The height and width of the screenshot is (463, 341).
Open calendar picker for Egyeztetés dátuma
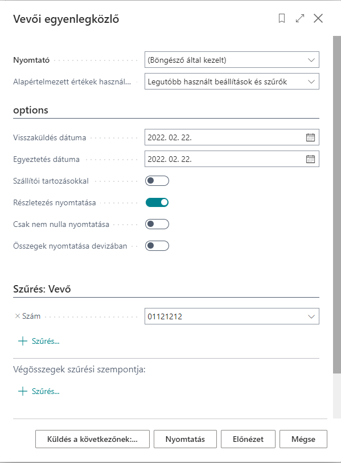coord(310,159)
